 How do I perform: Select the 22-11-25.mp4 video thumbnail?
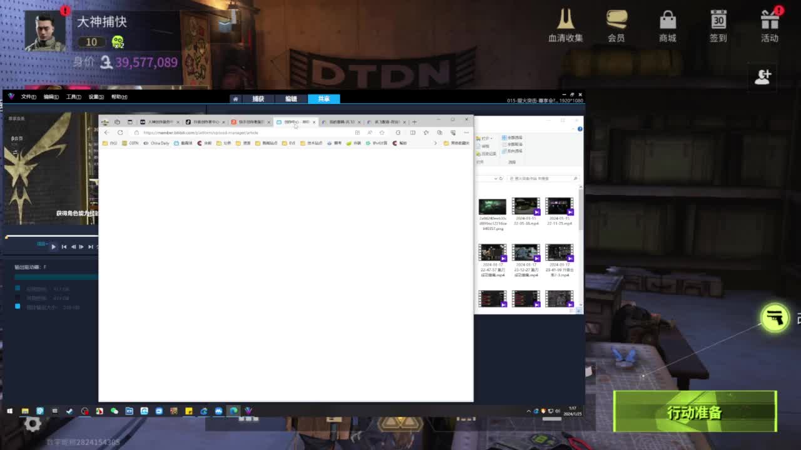tap(559, 206)
